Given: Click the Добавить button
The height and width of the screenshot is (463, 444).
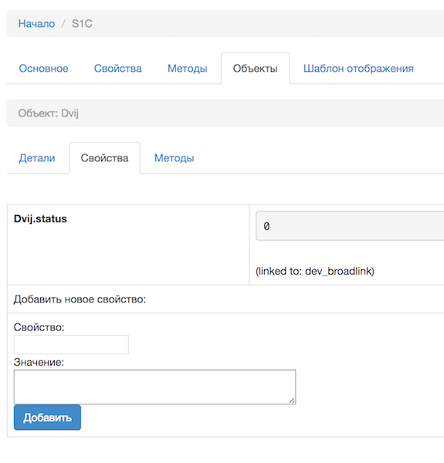Looking at the screenshot, I should click(x=47, y=417).
